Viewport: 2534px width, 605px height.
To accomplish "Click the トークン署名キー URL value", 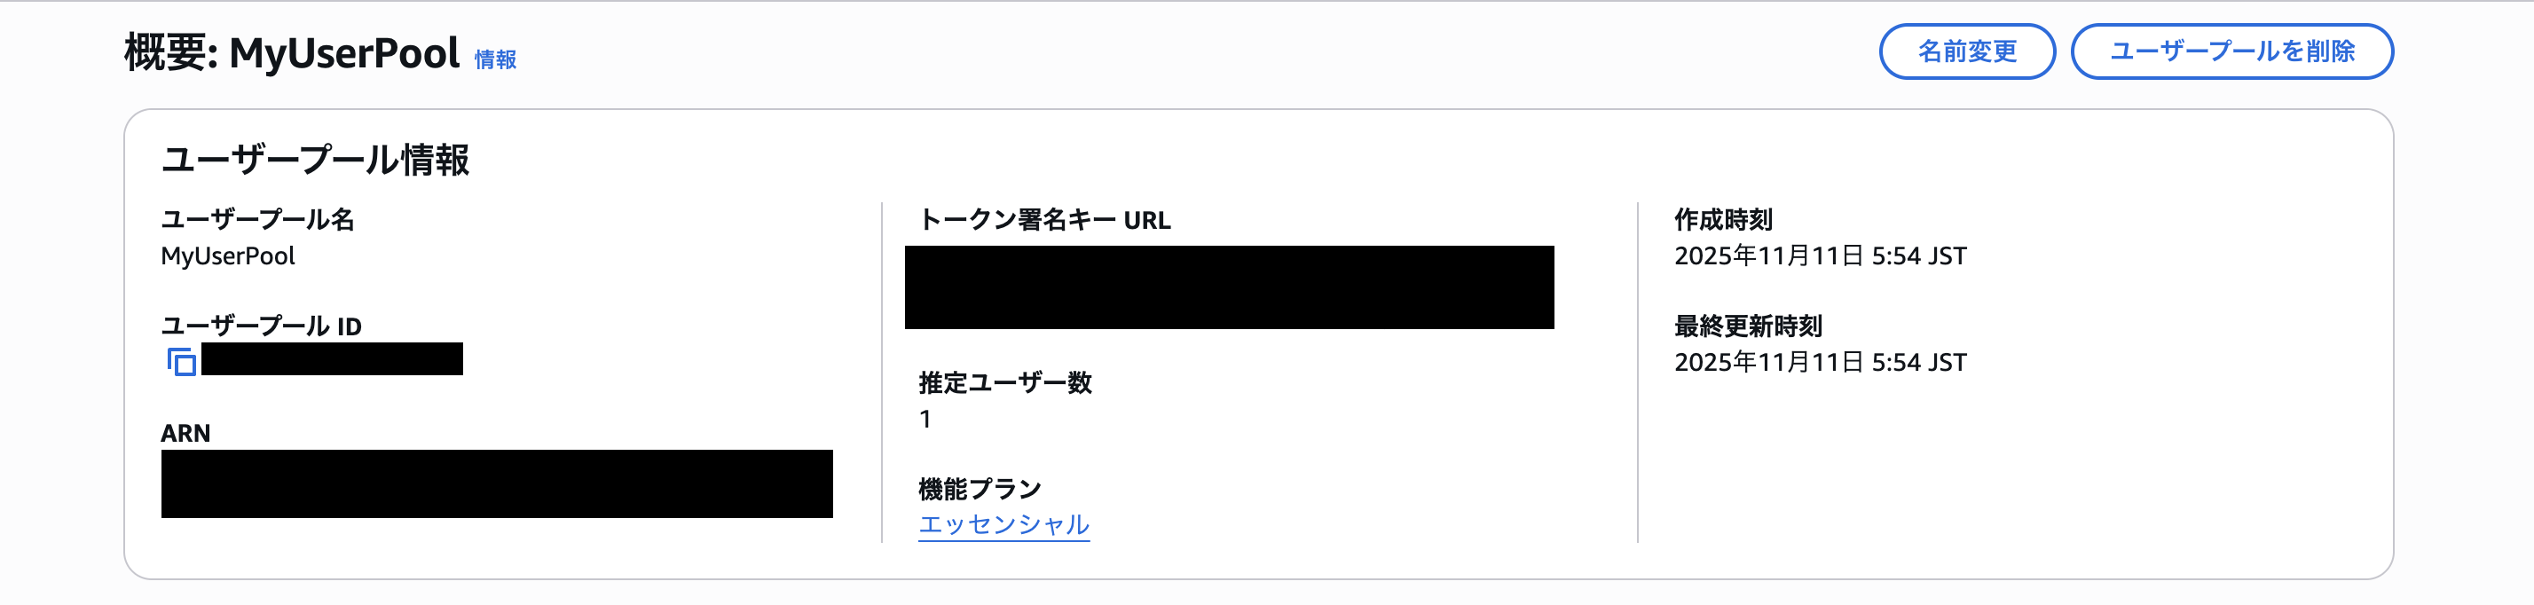I will pos(1230,286).
